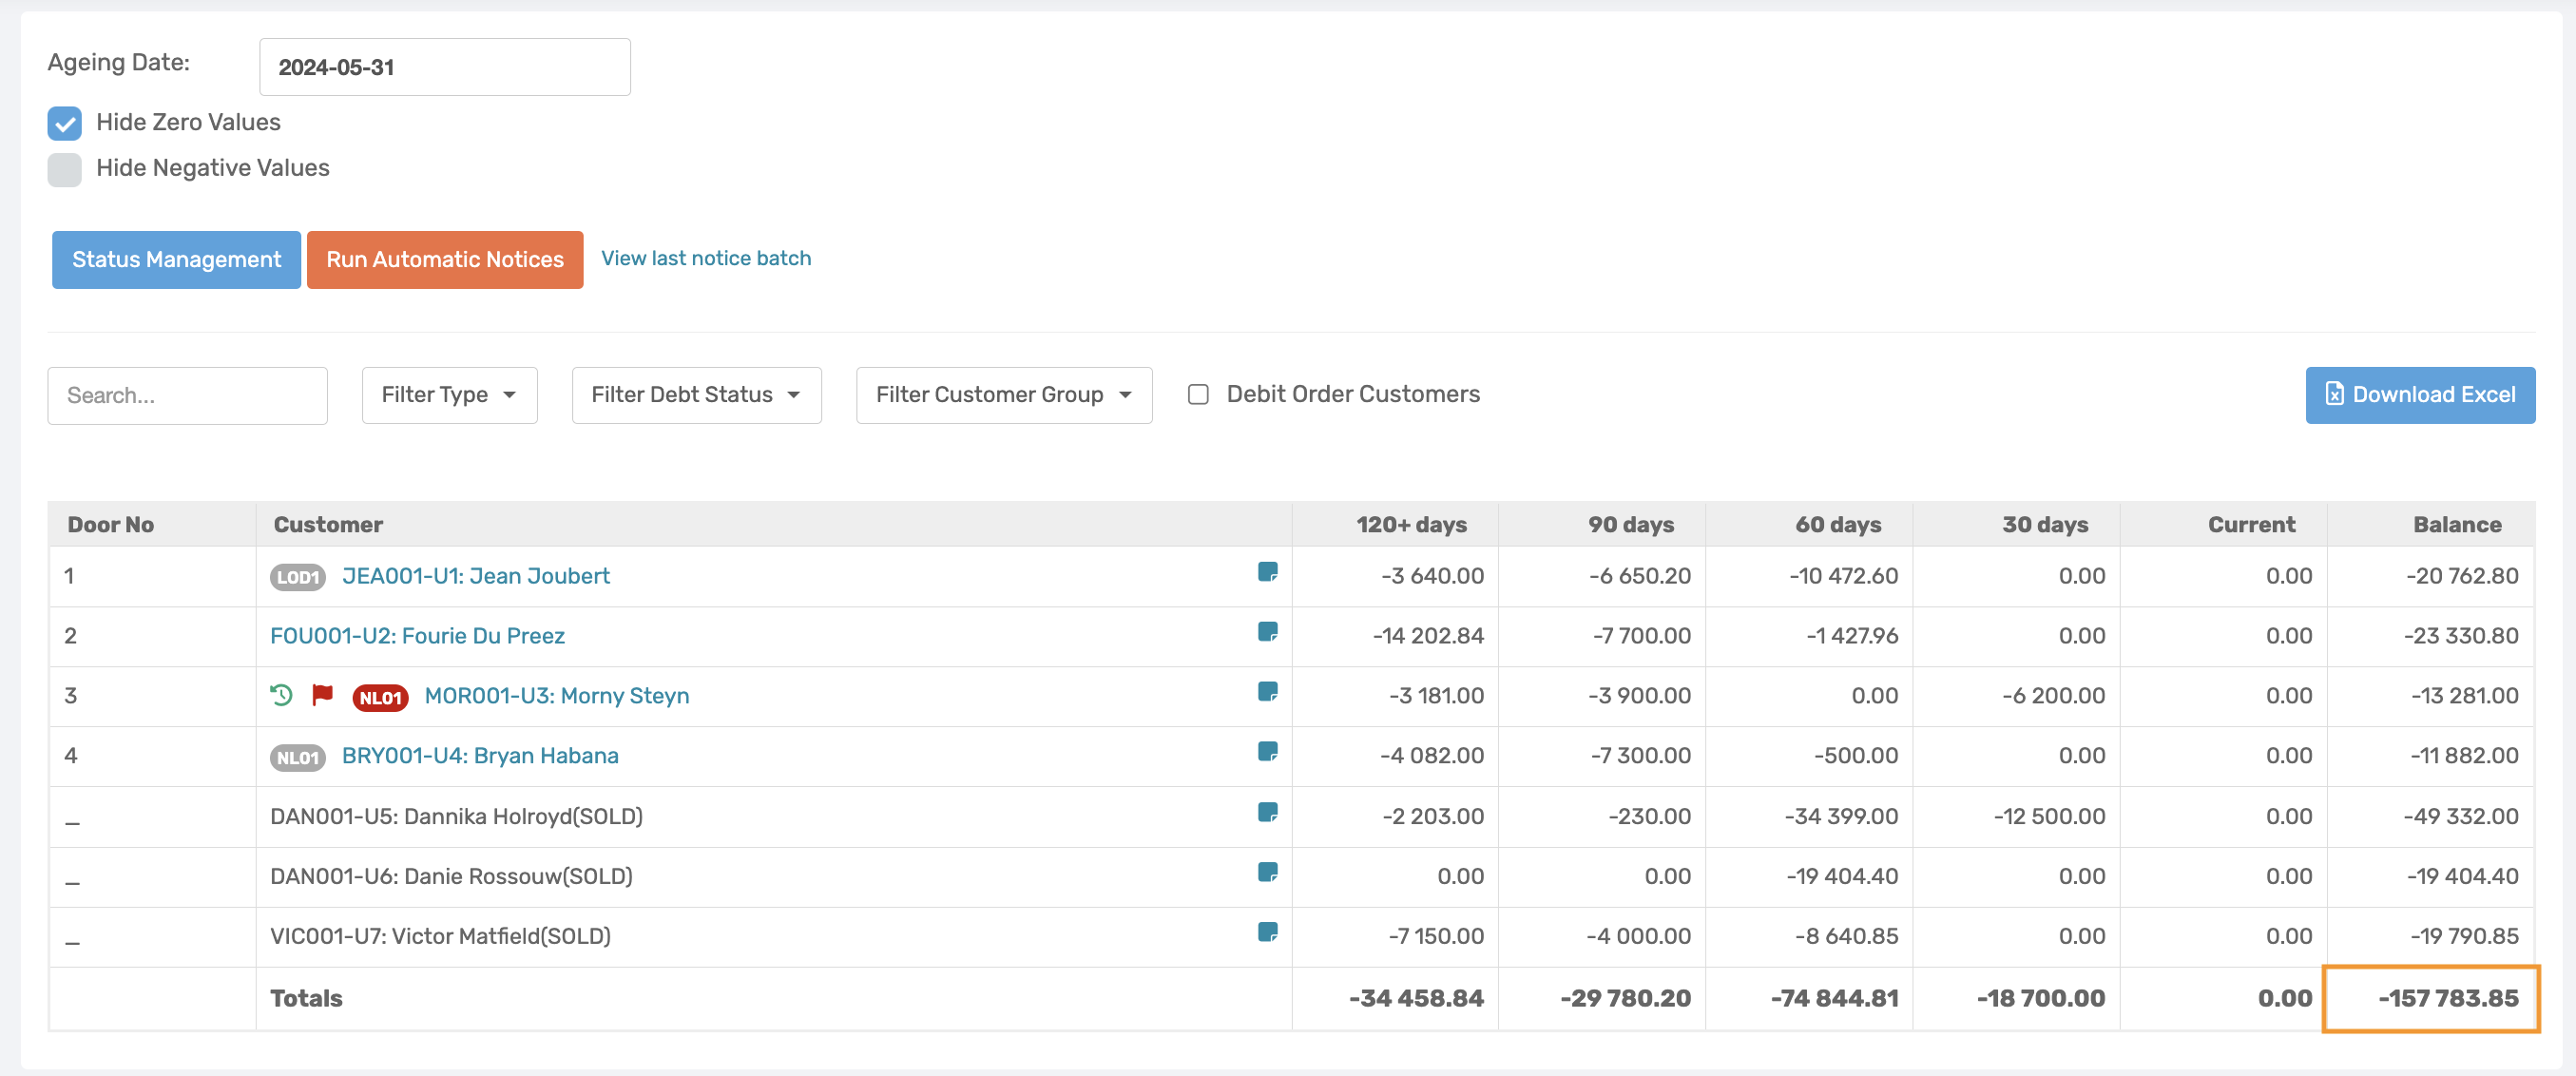This screenshot has height=1076, width=2576.
Task: Open the Filter Type dropdown
Action: tap(449, 395)
